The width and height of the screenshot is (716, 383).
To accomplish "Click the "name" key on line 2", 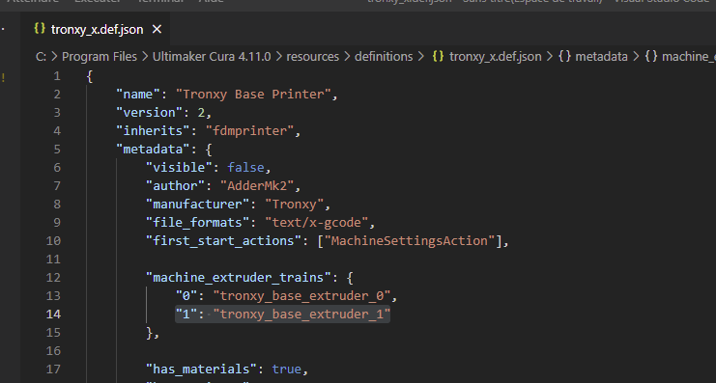I will pos(138,95).
